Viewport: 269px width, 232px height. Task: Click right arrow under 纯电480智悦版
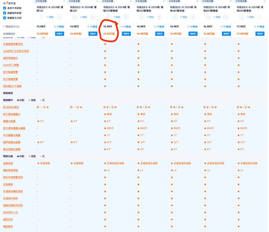[x=193, y=17]
